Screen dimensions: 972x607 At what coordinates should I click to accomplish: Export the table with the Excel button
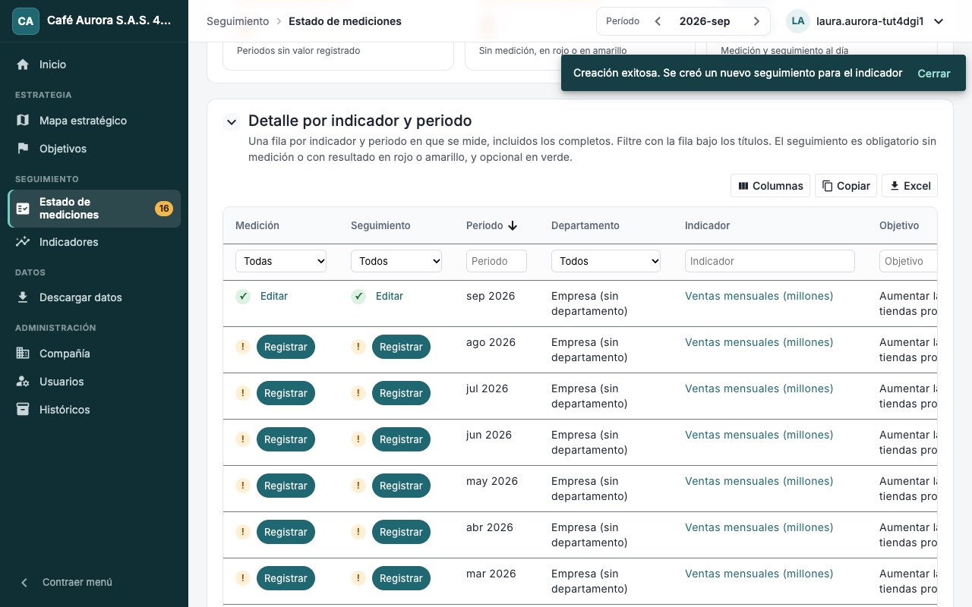[x=910, y=186]
